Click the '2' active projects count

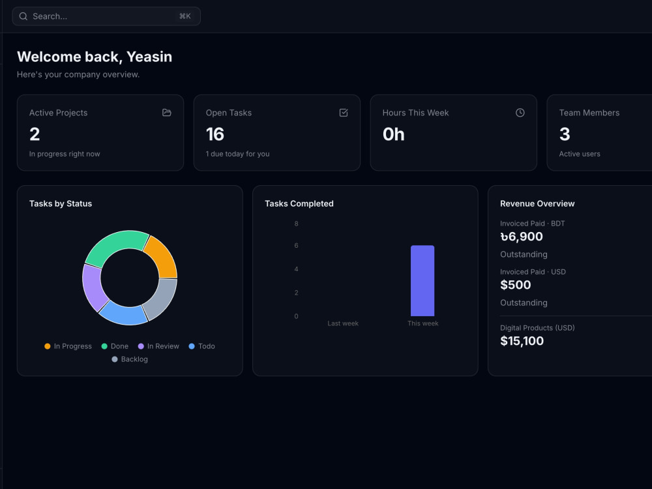coord(35,134)
